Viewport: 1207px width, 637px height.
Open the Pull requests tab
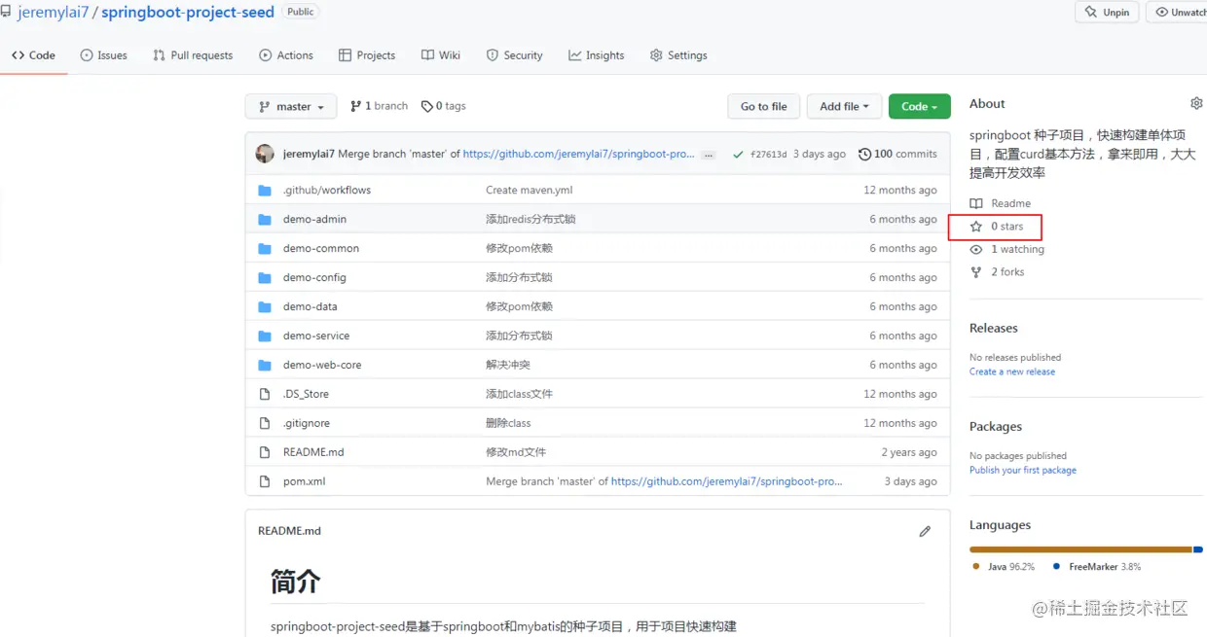[193, 55]
